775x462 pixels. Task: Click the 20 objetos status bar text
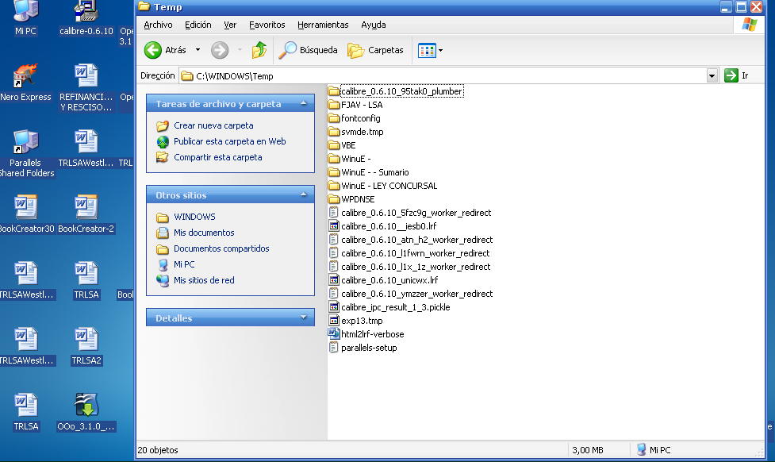[158, 450]
